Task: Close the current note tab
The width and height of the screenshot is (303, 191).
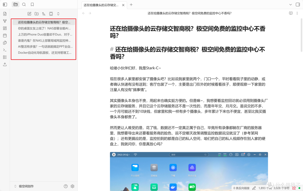Action: [123, 5]
